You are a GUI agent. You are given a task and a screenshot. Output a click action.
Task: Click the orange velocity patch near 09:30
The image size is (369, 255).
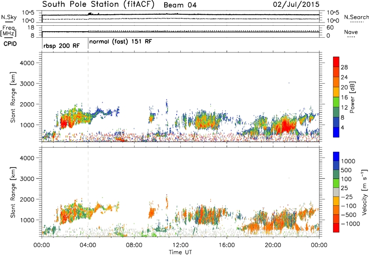pos(152,213)
